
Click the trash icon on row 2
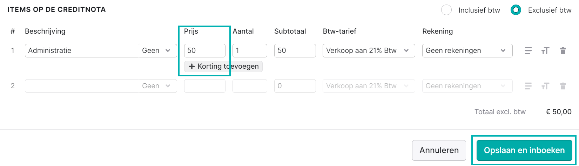563,86
